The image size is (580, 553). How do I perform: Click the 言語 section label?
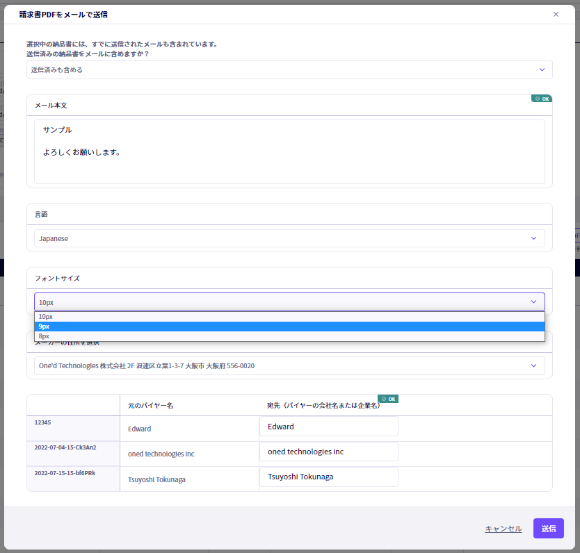(41, 214)
